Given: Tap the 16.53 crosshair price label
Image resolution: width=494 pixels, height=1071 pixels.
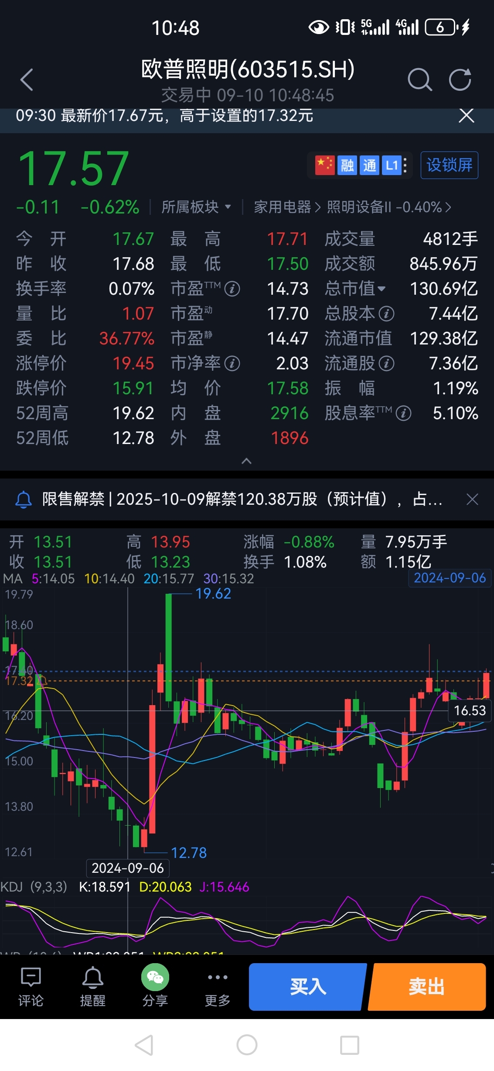Looking at the screenshot, I should [470, 711].
